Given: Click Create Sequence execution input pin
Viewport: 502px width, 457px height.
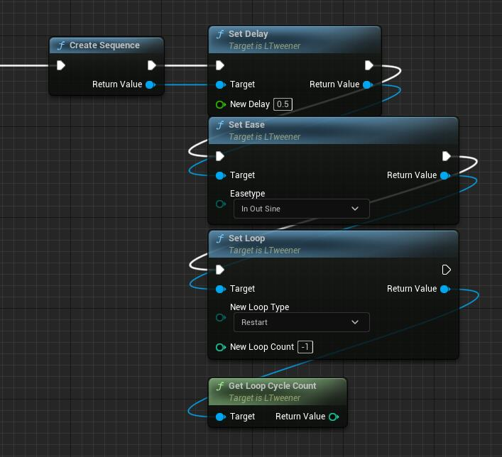Looking at the screenshot, I should (x=61, y=65).
